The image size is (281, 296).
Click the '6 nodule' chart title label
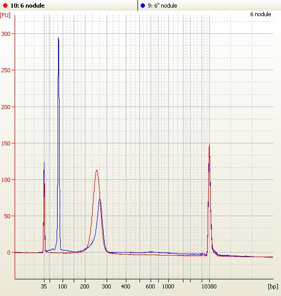point(261,14)
